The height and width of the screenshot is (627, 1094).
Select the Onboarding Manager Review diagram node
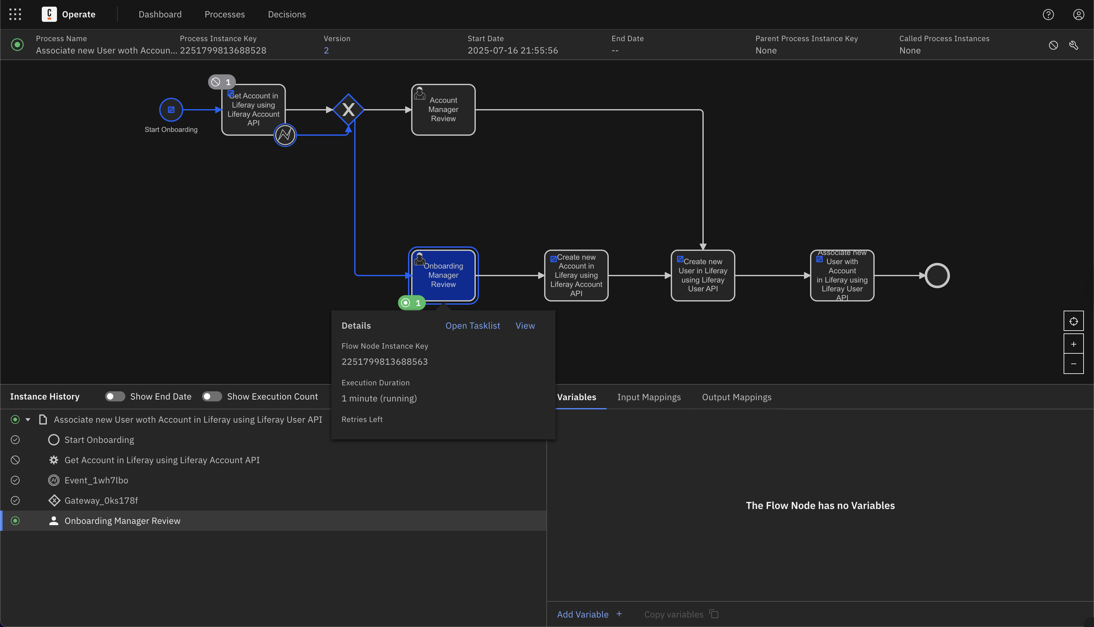[x=443, y=276]
